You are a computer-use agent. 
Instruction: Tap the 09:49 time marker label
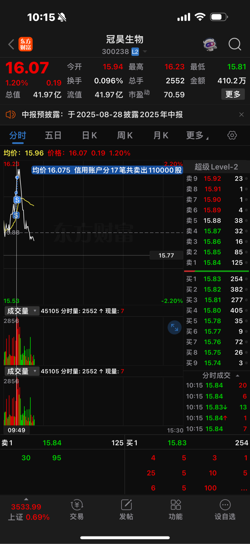click(x=17, y=430)
